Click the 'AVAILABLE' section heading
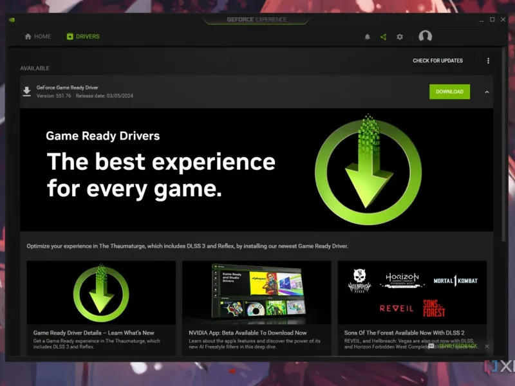This screenshot has width=515, height=386. [35, 68]
